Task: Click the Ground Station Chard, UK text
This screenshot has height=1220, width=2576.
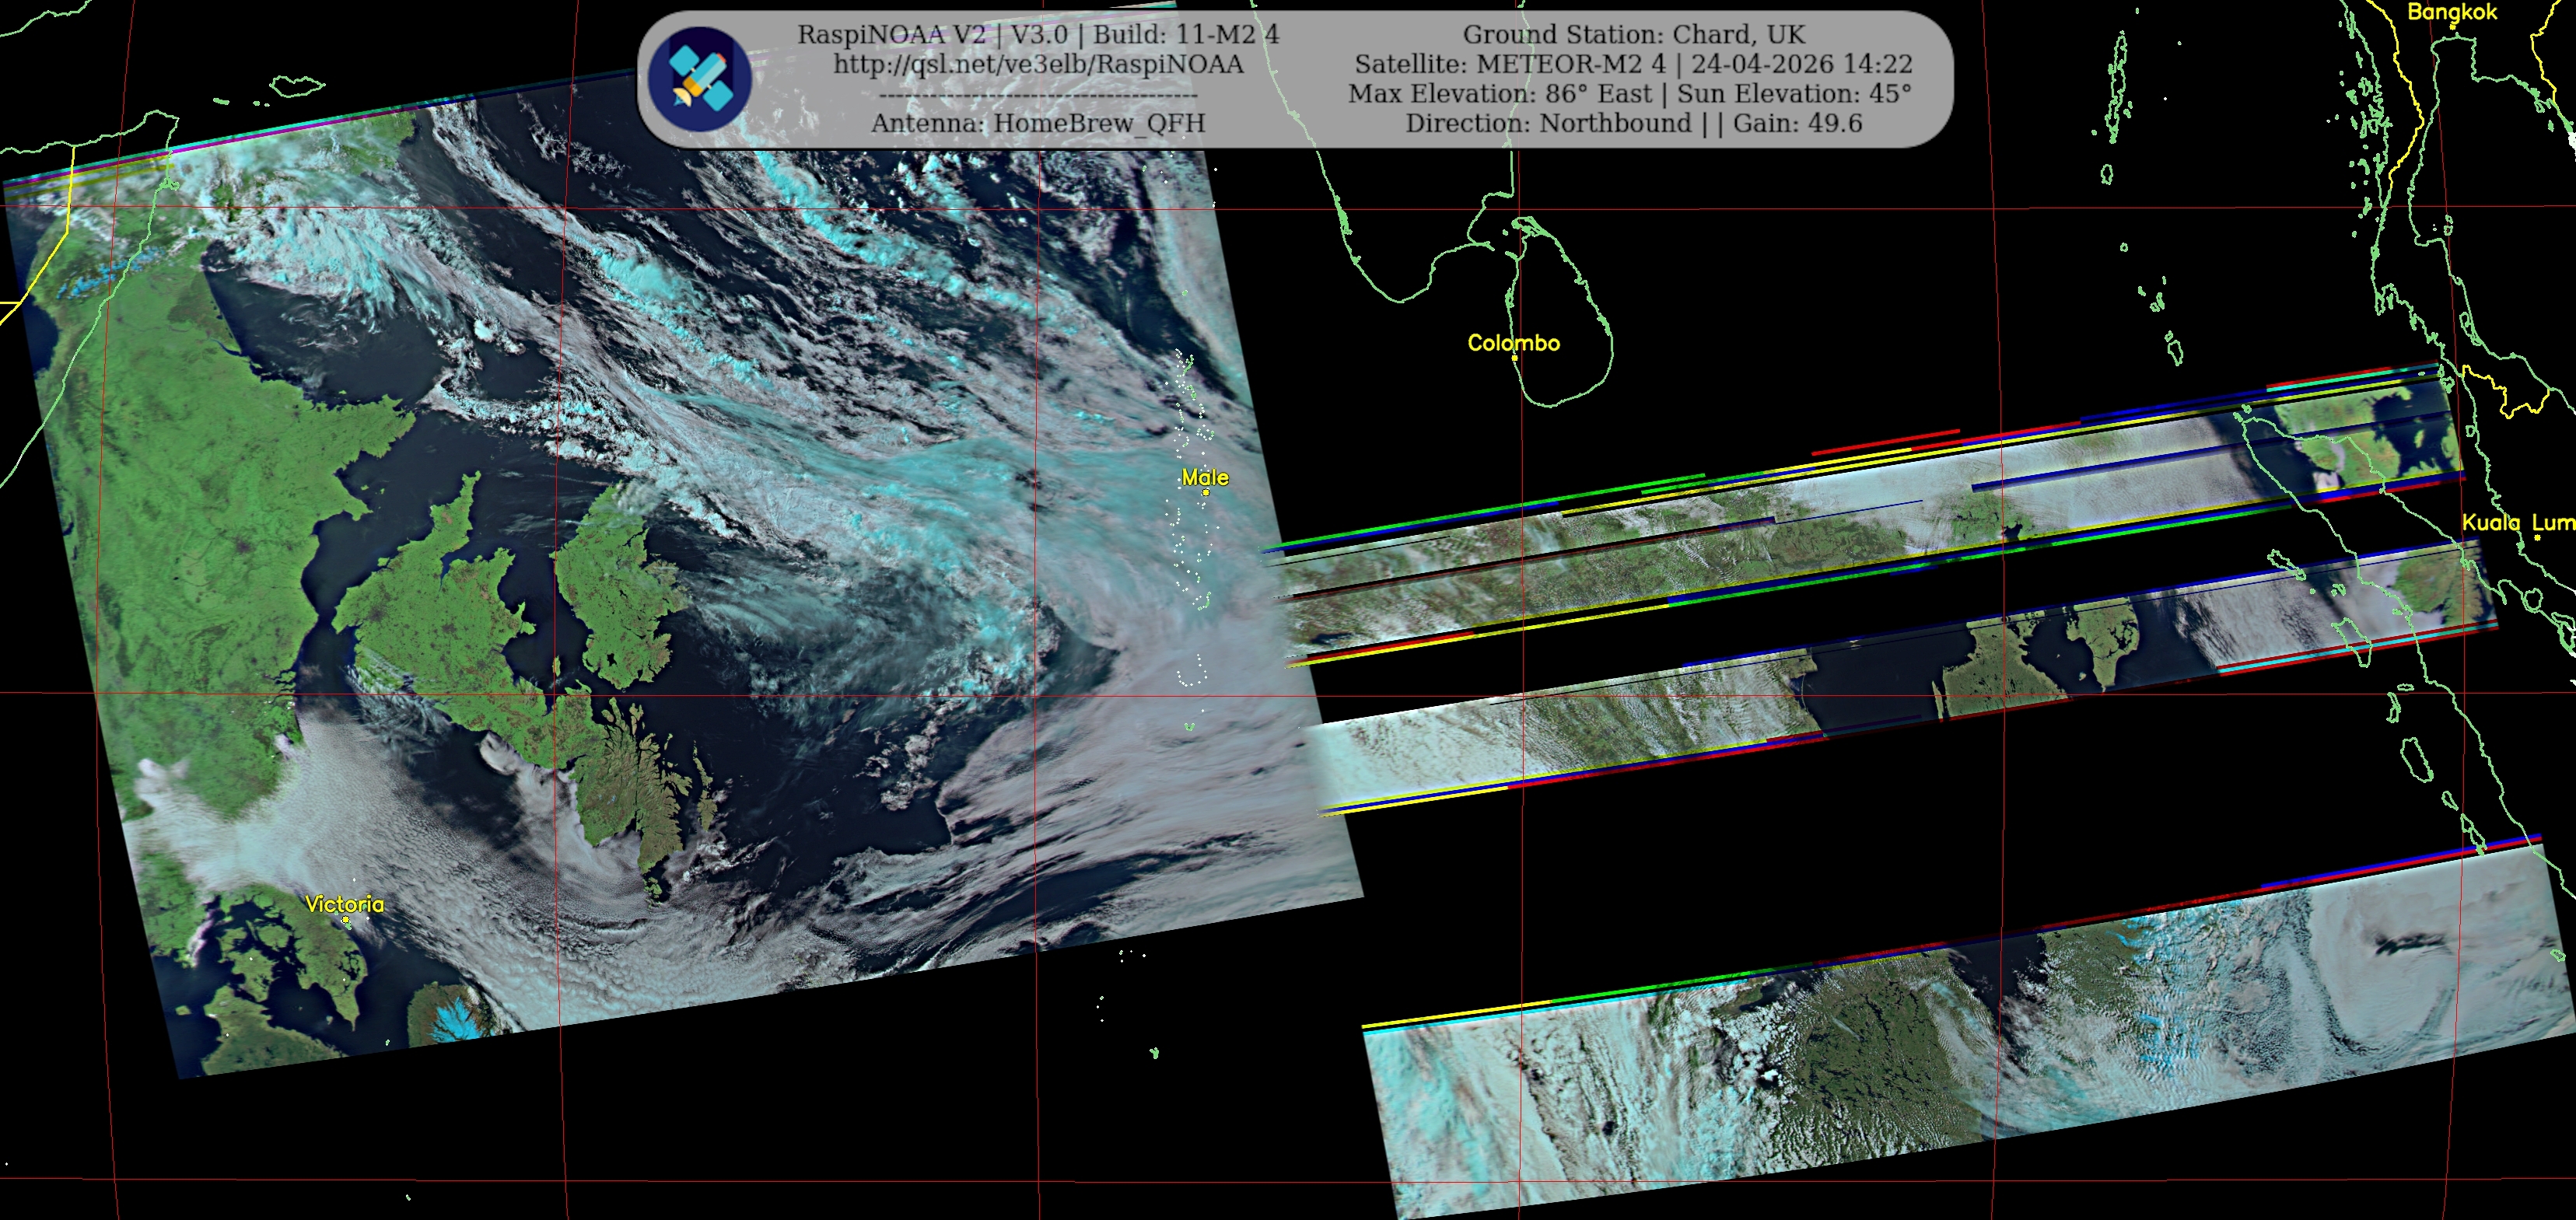Action: coord(1634,34)
